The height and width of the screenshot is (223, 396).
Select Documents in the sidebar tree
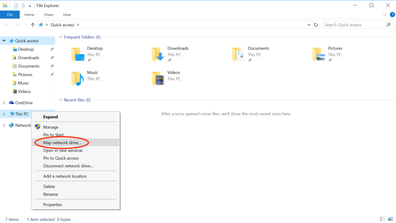pos(29,66)
